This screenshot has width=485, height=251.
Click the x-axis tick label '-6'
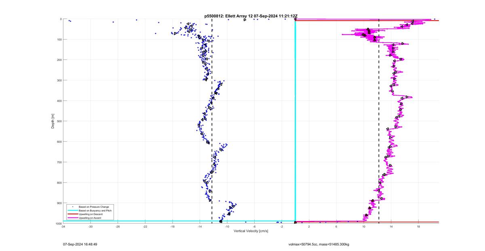[x=254, y=227]
